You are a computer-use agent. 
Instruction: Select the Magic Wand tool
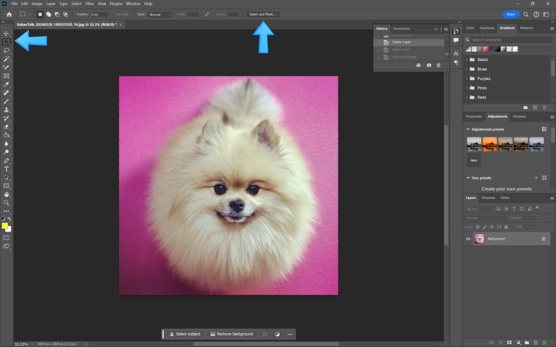(x=6, y=59)
